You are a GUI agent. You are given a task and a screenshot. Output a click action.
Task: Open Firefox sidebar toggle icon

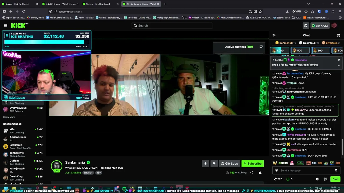point(4,12)
